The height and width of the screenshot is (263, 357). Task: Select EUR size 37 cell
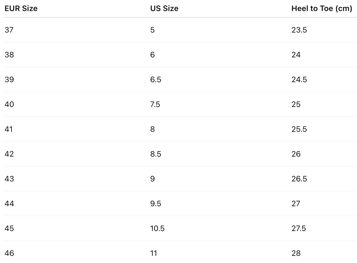(x=9, y=30)
